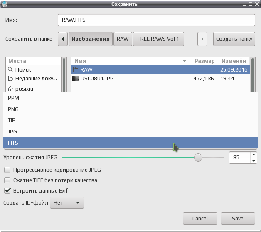Click the 19:44 modified time cell

point(227,79)
